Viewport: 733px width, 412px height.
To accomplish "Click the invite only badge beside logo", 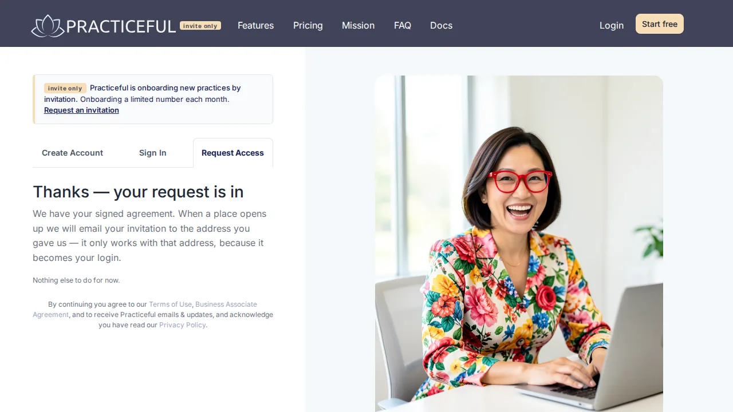I will pyautogui.click(x=200, y=26).
